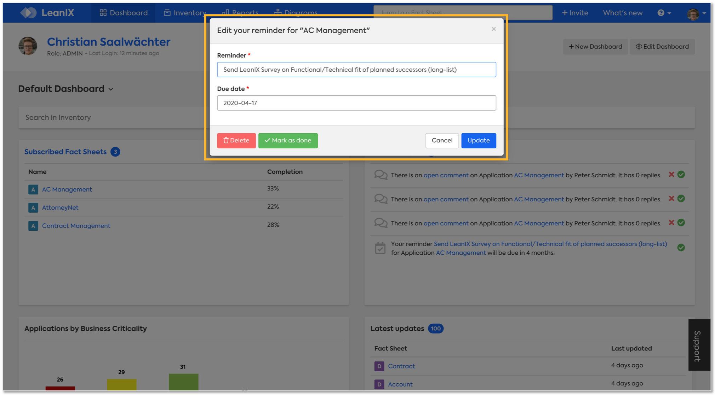Dismiss first comment with red X icon
Screen dimensions: 715x395
tap(671, 175)
